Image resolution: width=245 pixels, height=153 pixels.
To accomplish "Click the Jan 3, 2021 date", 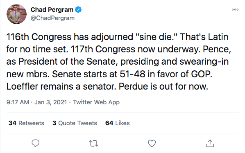I will pyautogui.click(x=51, y=102).
